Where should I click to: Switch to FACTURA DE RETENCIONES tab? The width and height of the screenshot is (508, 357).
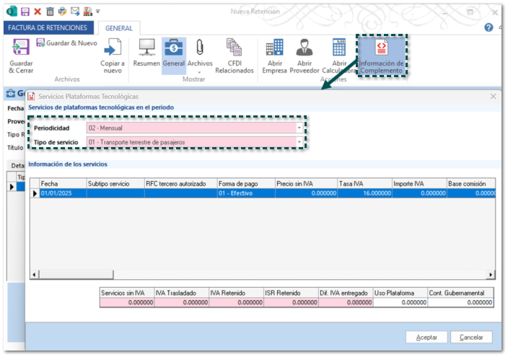click(48, 27)
